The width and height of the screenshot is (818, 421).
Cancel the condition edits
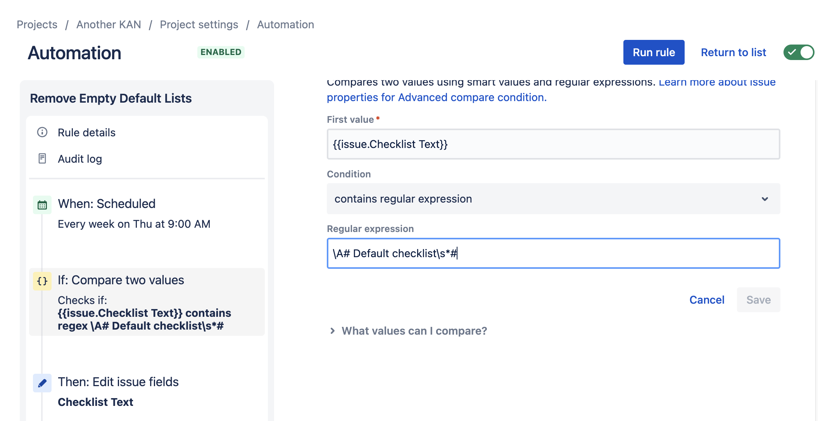coord(706,300)
